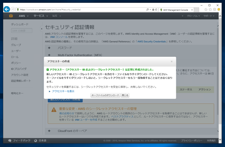Screen dimensions: 225x147
Task: Close the アクセスキーの作成 dialog with X
Action: (x=172, y=61)
